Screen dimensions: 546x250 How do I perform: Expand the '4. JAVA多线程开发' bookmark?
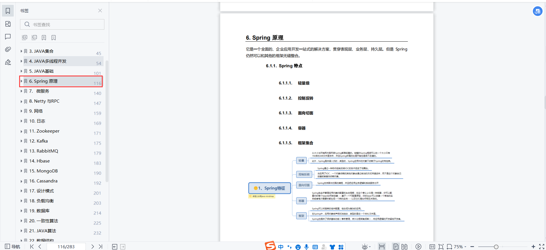pos(21,61)
